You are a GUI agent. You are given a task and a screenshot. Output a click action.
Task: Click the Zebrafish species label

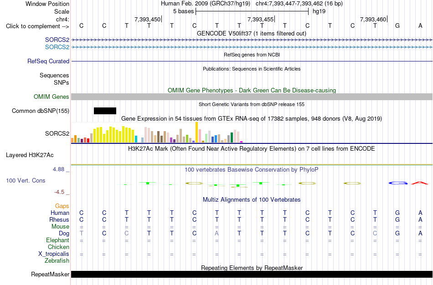[57, 260]
